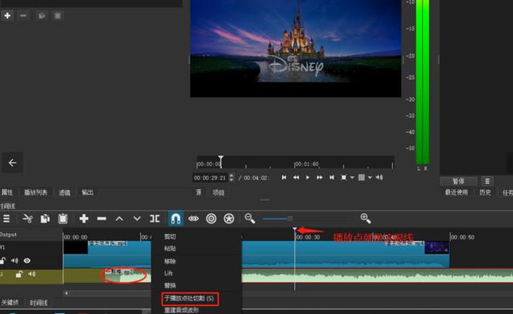Zoom in the timeline
513x314 pixels.
(366, 219)
